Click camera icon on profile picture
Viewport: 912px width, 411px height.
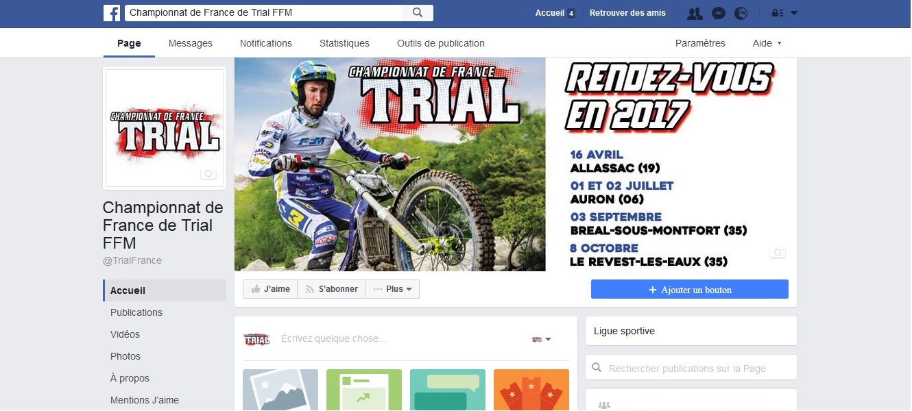[x=208, y=174]
